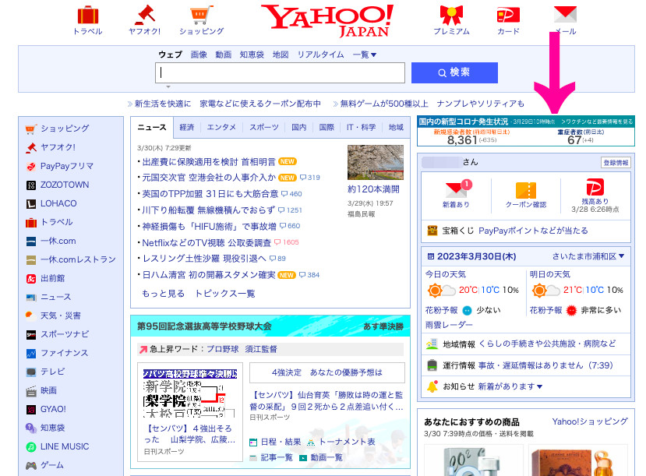Screen dimensions: 646x476
Task: Click the LOHACO sidebar icon
Action: pos(31,204)
